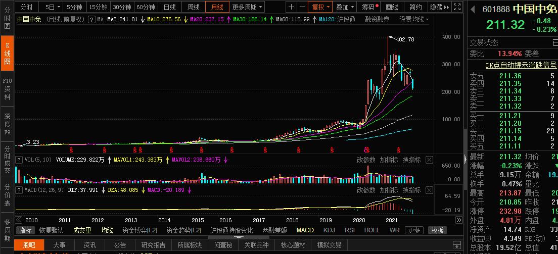Select the 月线 monthly chart tab

pos(217,7)
